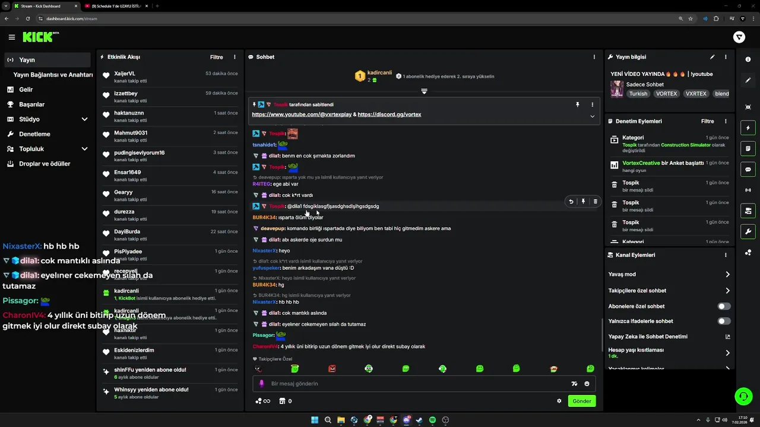
Task: Open Steam from the taskbar
Action: pyautogui.click(x=419, y=420)
